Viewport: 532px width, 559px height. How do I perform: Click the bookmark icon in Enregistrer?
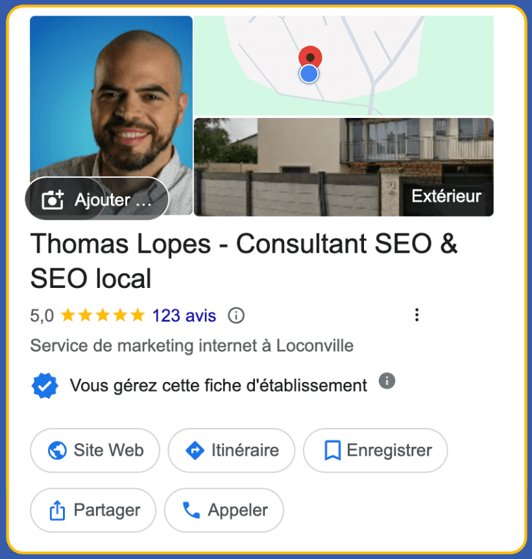click(332, 450)
